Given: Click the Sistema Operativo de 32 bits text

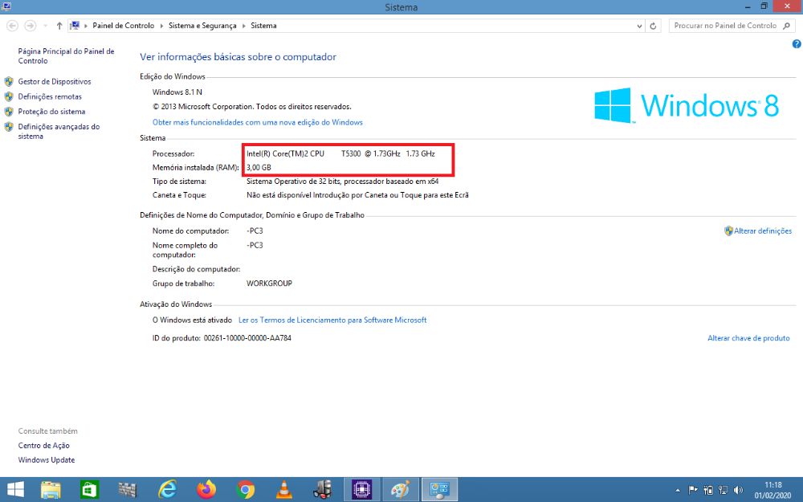Looking at the screenshot, I should click(343, 182).
